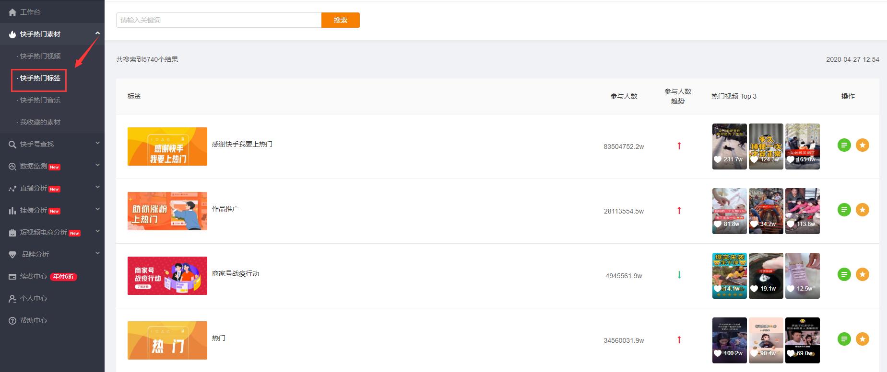Image resolution: width=887 pixels, height=372 pixels.
Task: Expand the 数据监测 chevron
Action: [97, 165]
